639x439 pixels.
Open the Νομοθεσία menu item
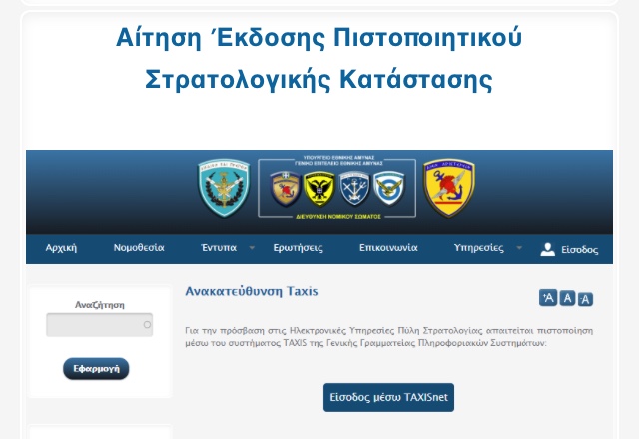pos(139,248)
